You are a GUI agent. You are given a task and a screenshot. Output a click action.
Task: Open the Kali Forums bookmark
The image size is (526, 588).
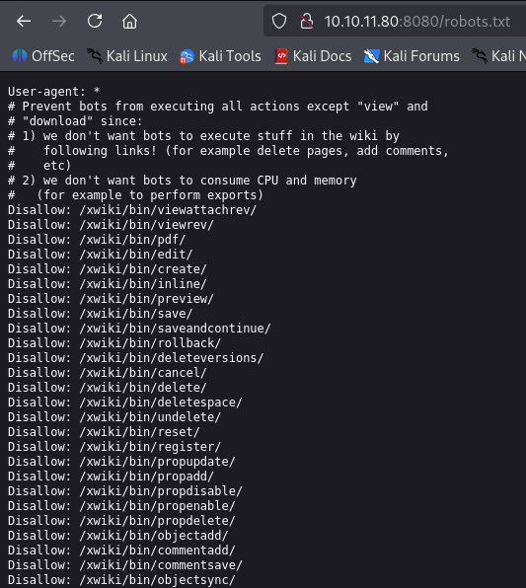click(412, 56)
